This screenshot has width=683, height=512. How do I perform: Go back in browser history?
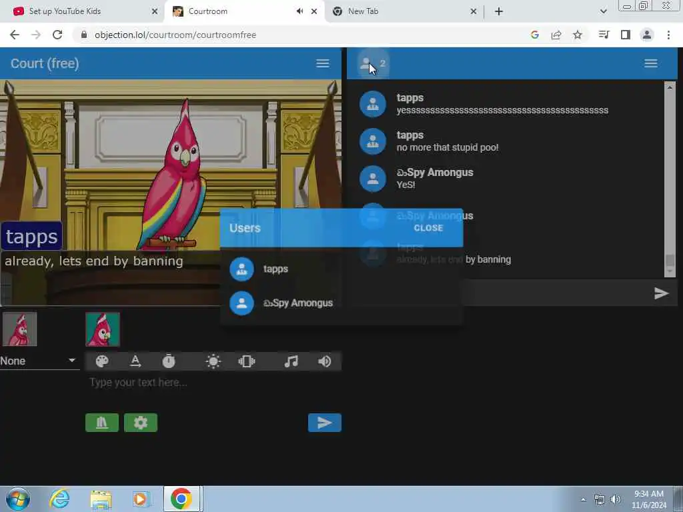pyautogui.click(x=15, y=35)
